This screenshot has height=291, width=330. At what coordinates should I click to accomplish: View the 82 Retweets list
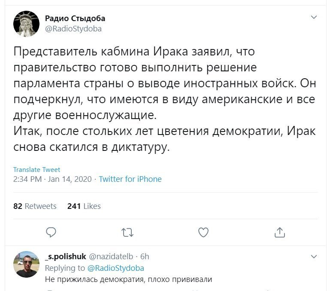pyautogui.click(x=35, y=206)
